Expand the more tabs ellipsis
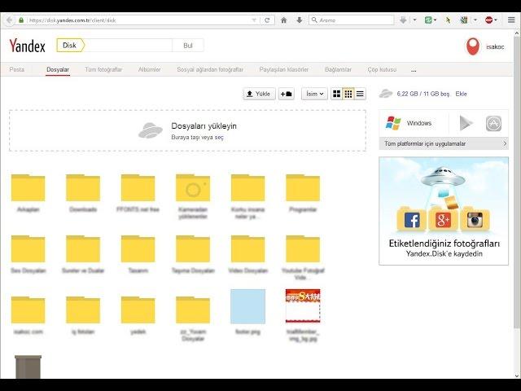521x391 pixels. point(414,70)
